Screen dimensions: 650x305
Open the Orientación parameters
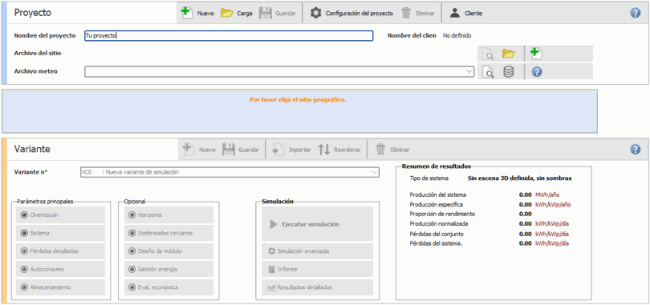(60, 215)
